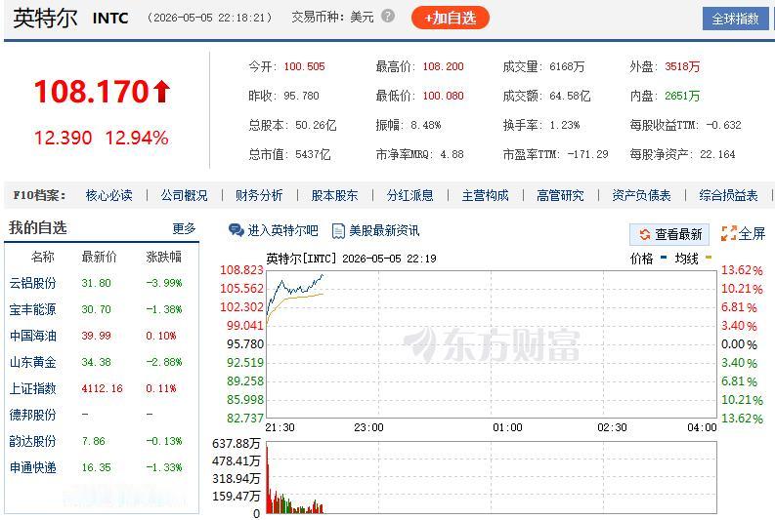Click the INTC ticker symbol
The image size is (775, 520).
coord(110,19)
